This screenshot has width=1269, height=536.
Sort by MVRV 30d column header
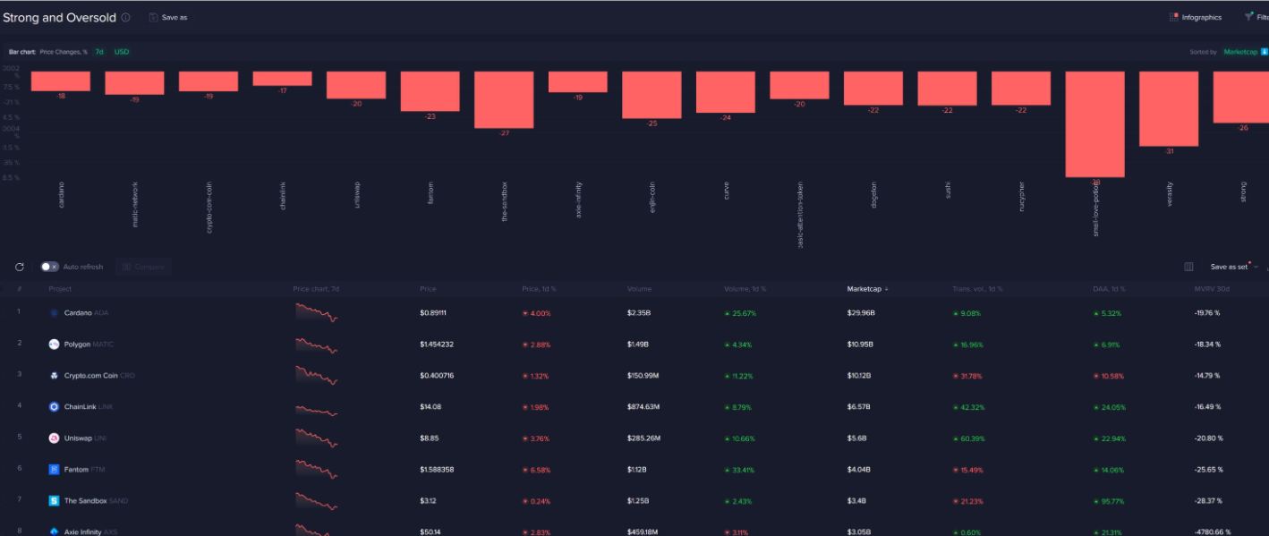pyautogui.click(x=1213, y=289)
